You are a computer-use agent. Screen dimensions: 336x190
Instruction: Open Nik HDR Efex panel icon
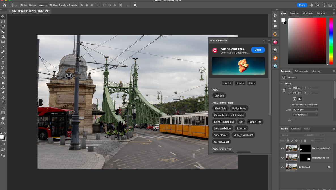click(275, 66)
